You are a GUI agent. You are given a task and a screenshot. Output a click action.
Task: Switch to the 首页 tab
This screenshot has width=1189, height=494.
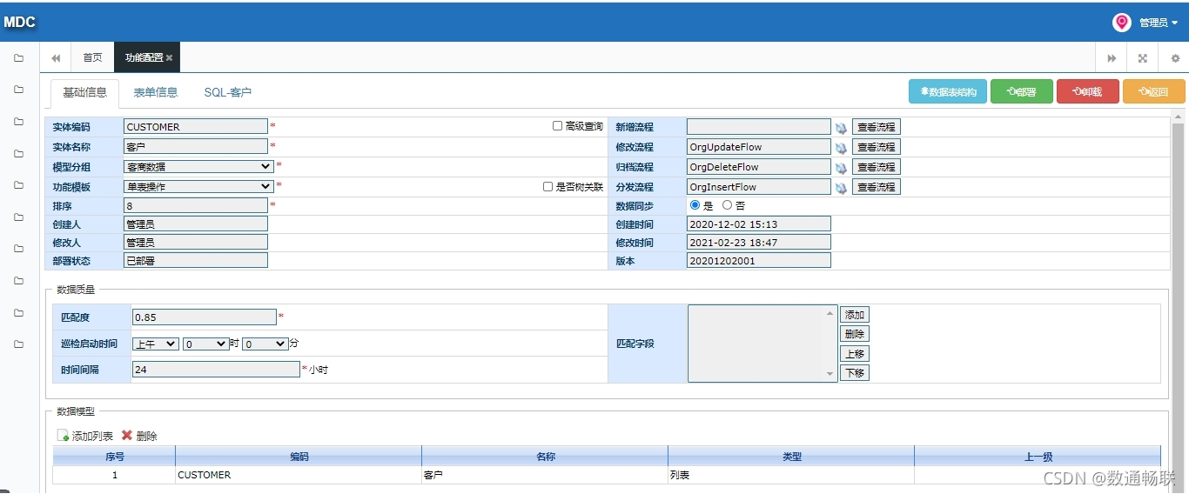(x=92, y=58)
